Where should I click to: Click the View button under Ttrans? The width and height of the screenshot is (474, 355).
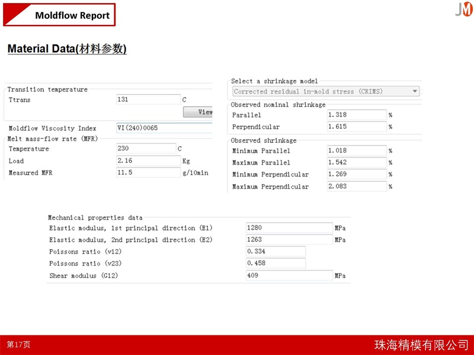point(198,112)
